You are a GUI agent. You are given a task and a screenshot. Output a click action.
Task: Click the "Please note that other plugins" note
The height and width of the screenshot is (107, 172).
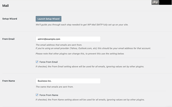tap(80, 54)
